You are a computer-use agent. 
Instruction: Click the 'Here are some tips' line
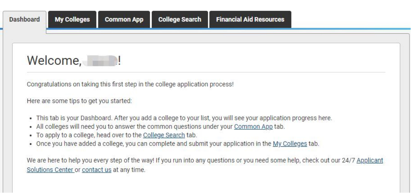coord(79,101)
